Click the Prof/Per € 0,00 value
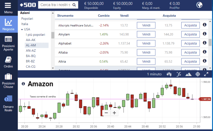Viewport: 213px width, 131px height. (174, 5)
